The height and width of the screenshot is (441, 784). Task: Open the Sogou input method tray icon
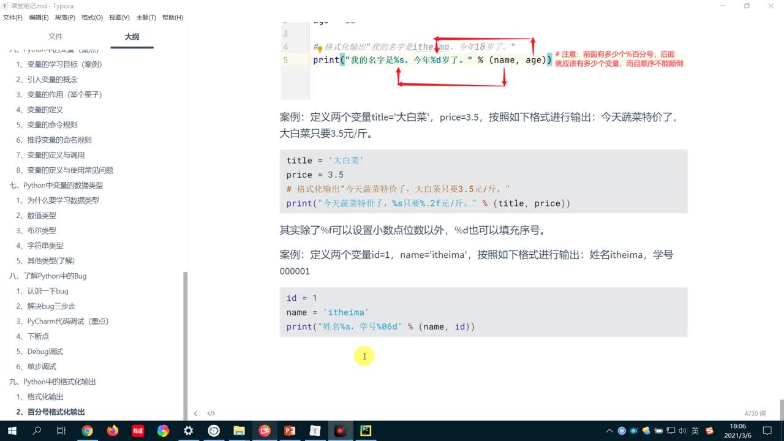710,431
